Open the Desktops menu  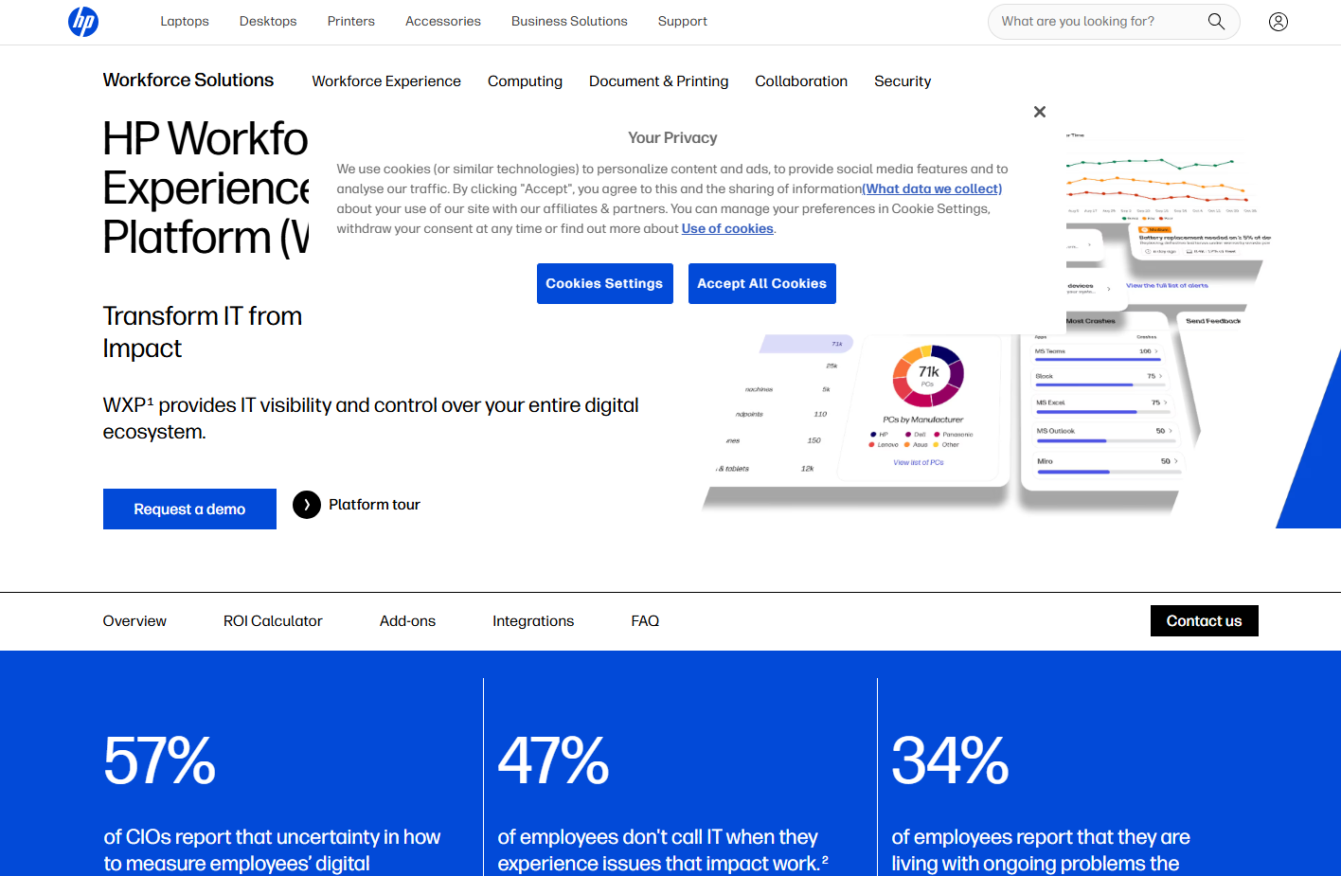(x=268, y=21)
